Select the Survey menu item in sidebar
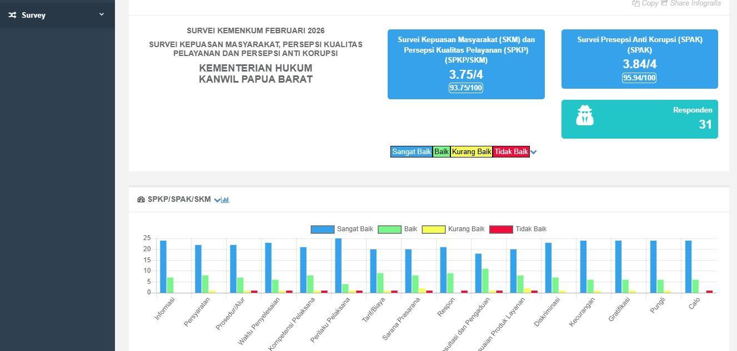This screenshot has height=351, width=737. (33, 15)
